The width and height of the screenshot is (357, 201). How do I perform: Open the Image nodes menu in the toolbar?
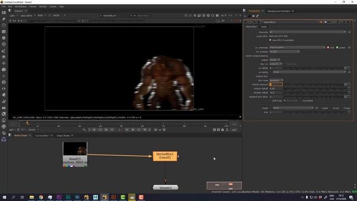(4, 13)
